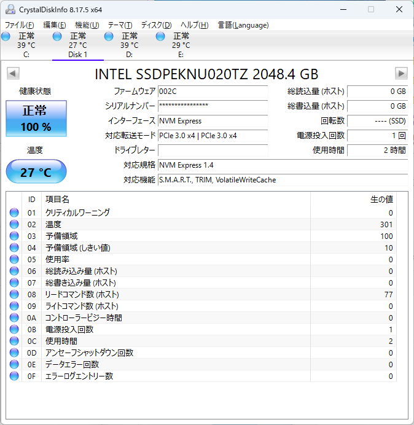Image resolution: width=414 pixels, height=425 pixels.
Task: Click status orb of row 0F エラーログエントリー数
Action: [x=14, y=376]
